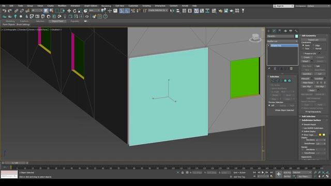Click the Align tool icon
This screenshot has height=186, width=331.
click(177, 11)
